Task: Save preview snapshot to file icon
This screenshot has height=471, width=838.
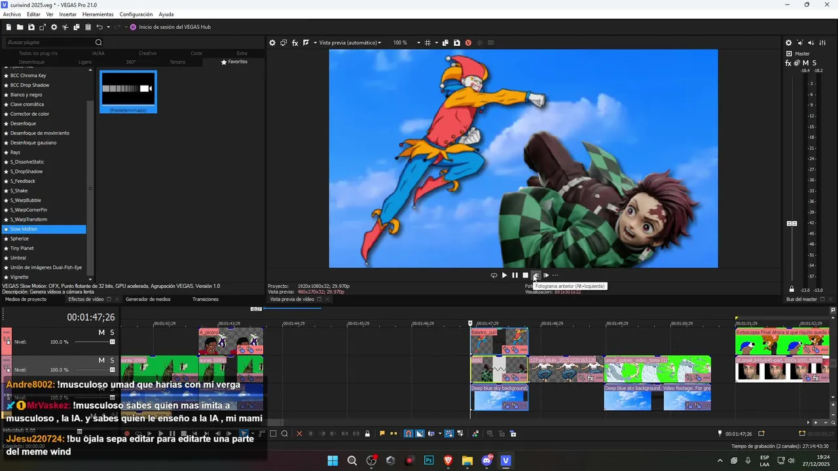Action: (x=457, y=43)
